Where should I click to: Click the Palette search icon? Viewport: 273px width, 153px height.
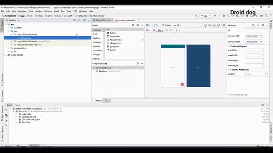click(x=133, y=25)
